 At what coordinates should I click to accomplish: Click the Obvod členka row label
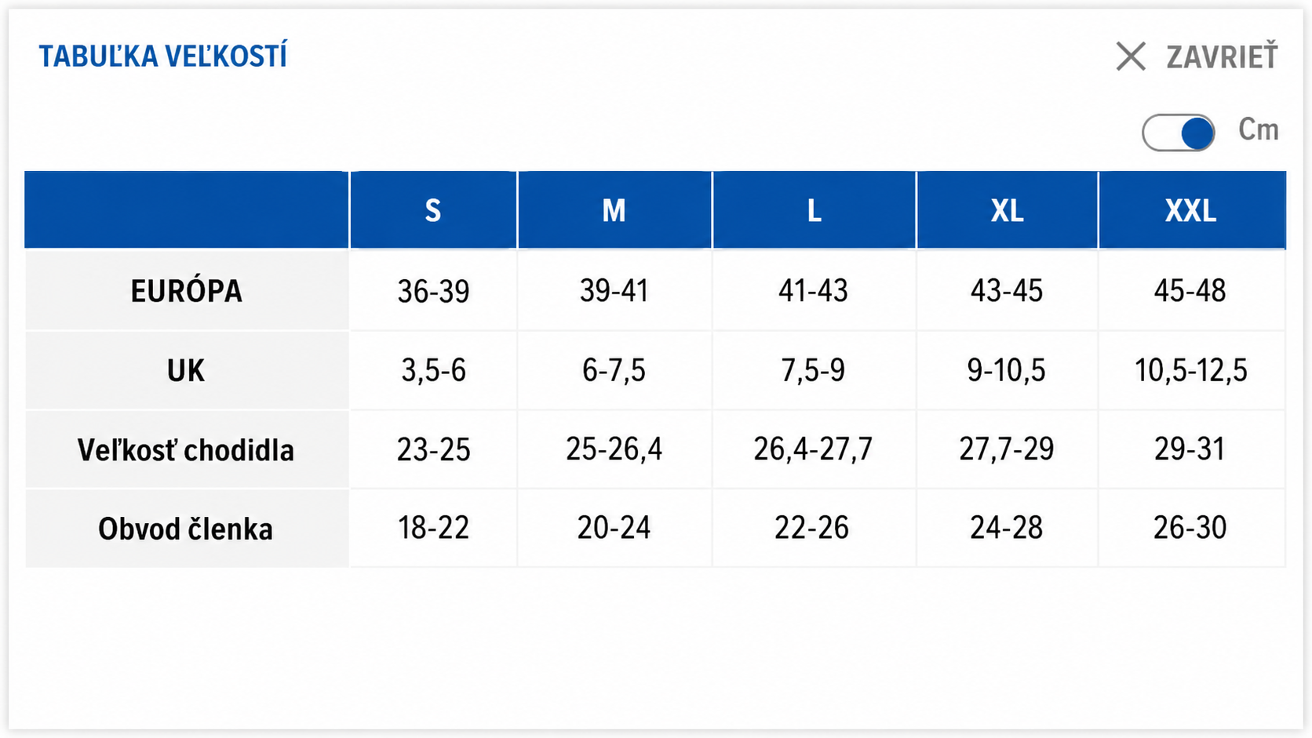pos(187,529)
